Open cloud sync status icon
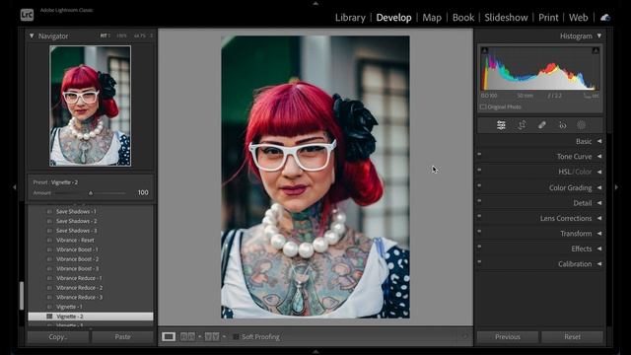 [604, 18]
